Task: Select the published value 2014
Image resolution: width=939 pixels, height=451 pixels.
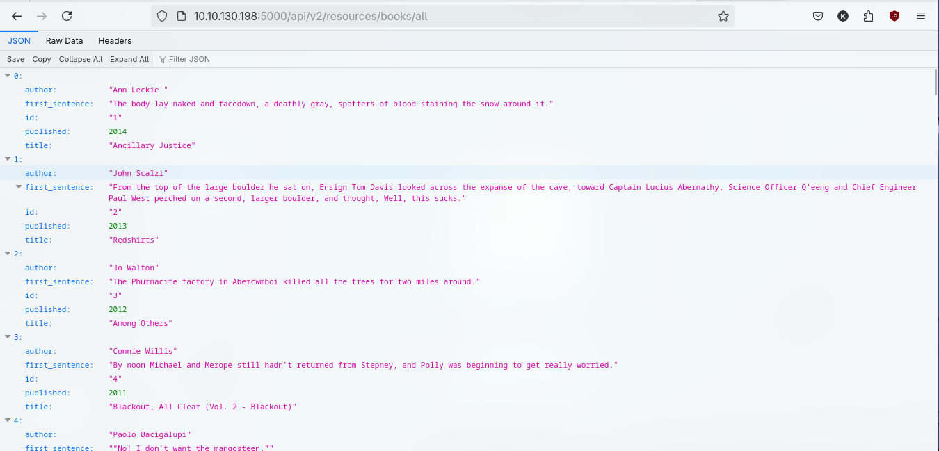Action: [118, 131]
